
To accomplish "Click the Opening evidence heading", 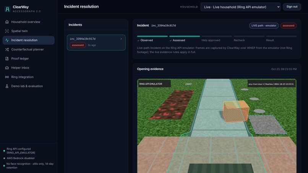I will coord(150,69).
